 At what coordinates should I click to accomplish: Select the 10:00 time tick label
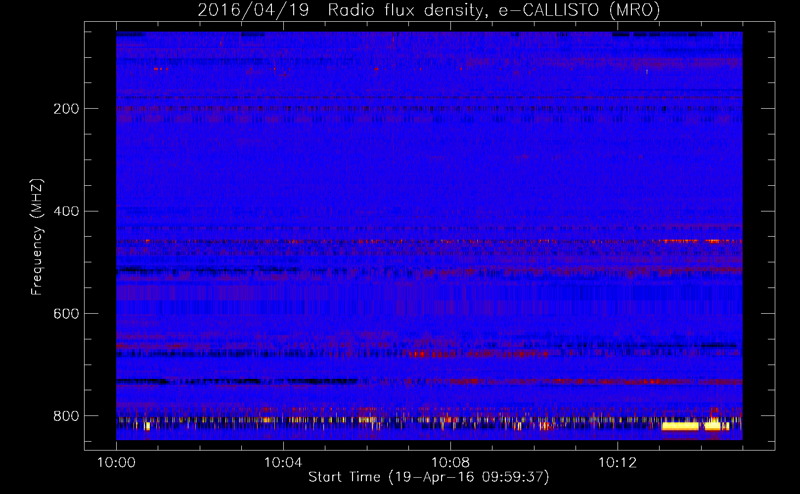coord(116,463)
